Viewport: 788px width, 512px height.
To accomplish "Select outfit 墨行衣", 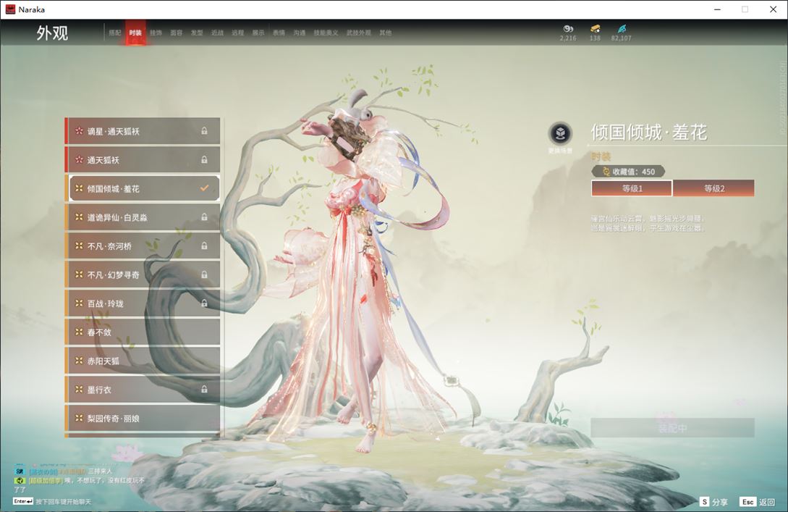I will coord(143,390).
